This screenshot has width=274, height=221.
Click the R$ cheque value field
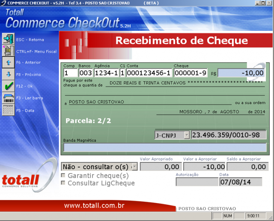[241, 73]
